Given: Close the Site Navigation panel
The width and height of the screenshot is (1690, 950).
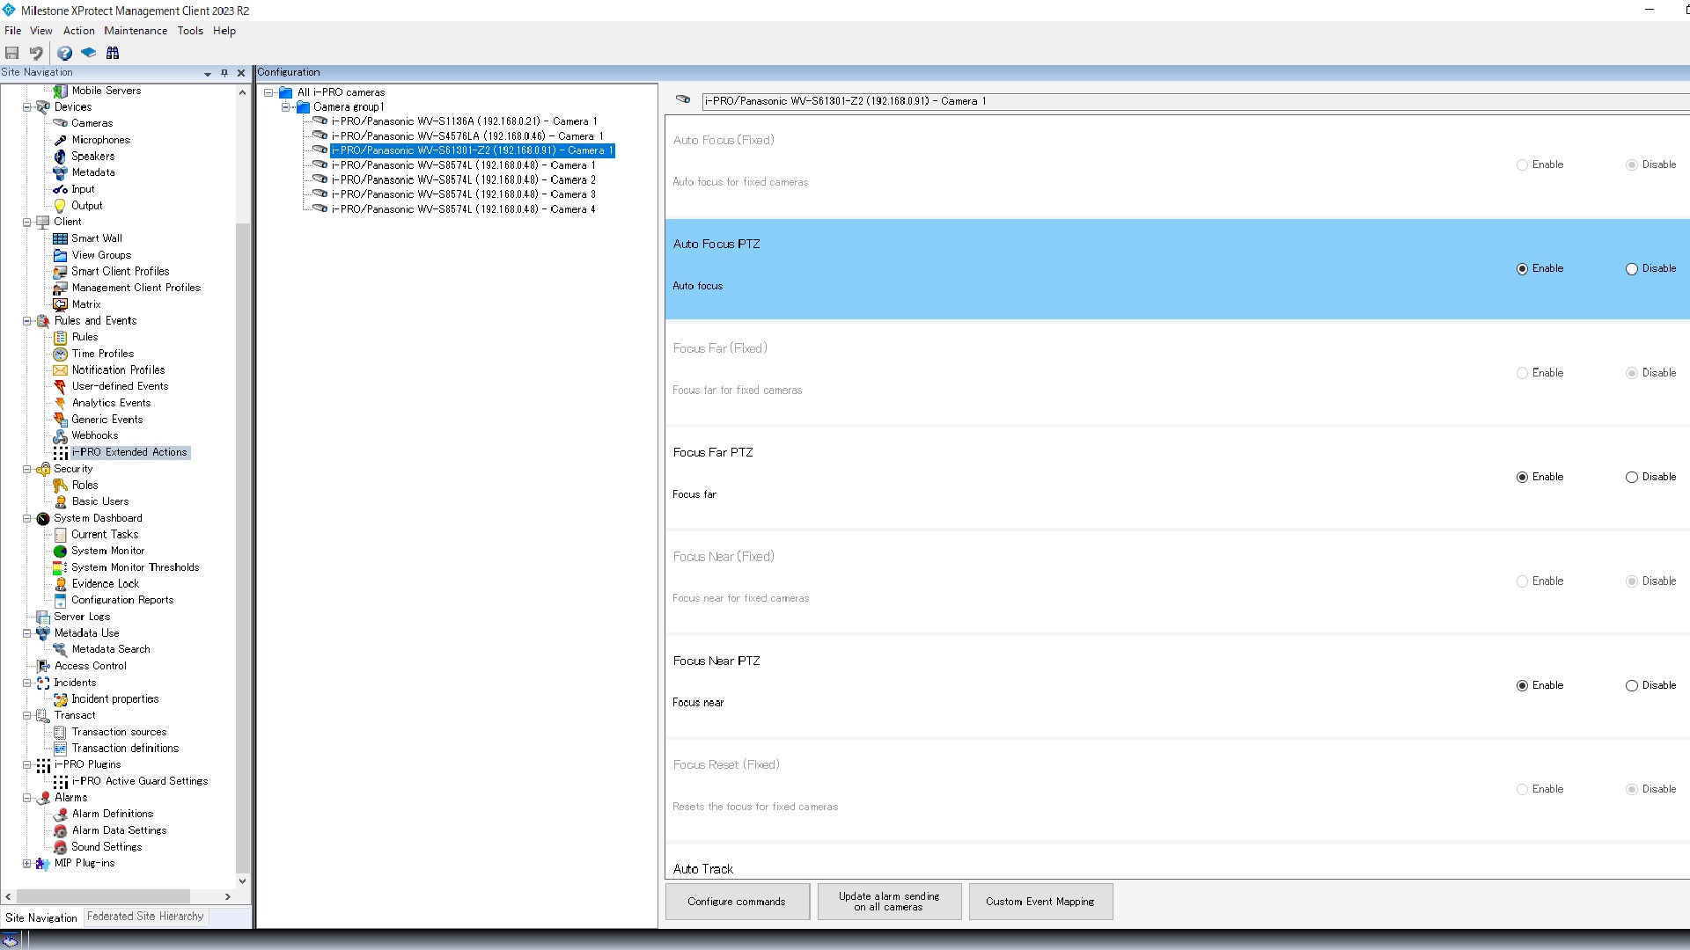Looking at the screenshot, I should pyautogui.click(x=241, y=73).
